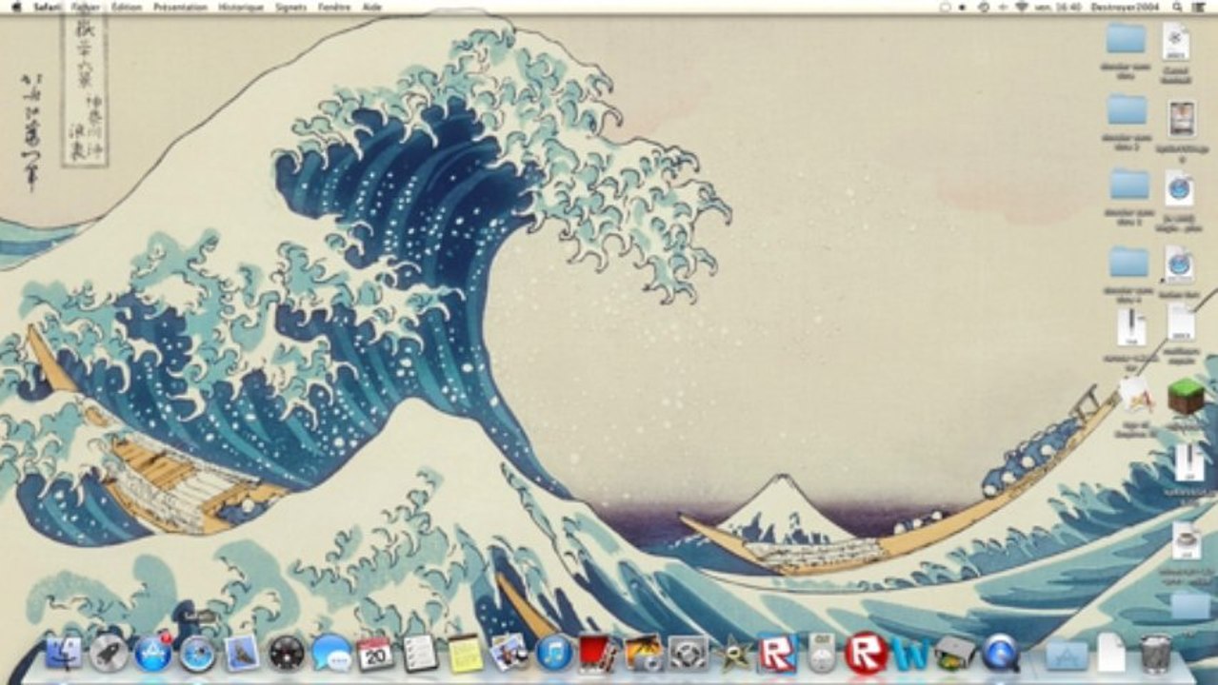Open the Fenêtre menu
The width and height of the screenshot is (1218, 685).
pos(334,7)
